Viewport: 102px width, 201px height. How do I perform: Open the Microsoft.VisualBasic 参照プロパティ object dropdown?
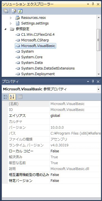click(x=98, y=89)
